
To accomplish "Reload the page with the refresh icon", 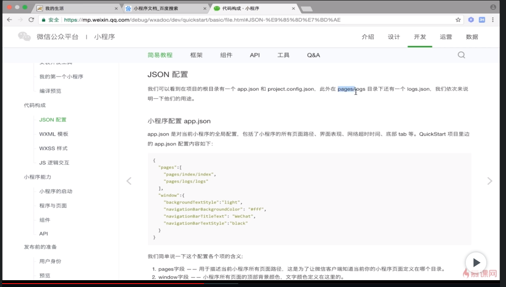I will [x=31, y=20].
